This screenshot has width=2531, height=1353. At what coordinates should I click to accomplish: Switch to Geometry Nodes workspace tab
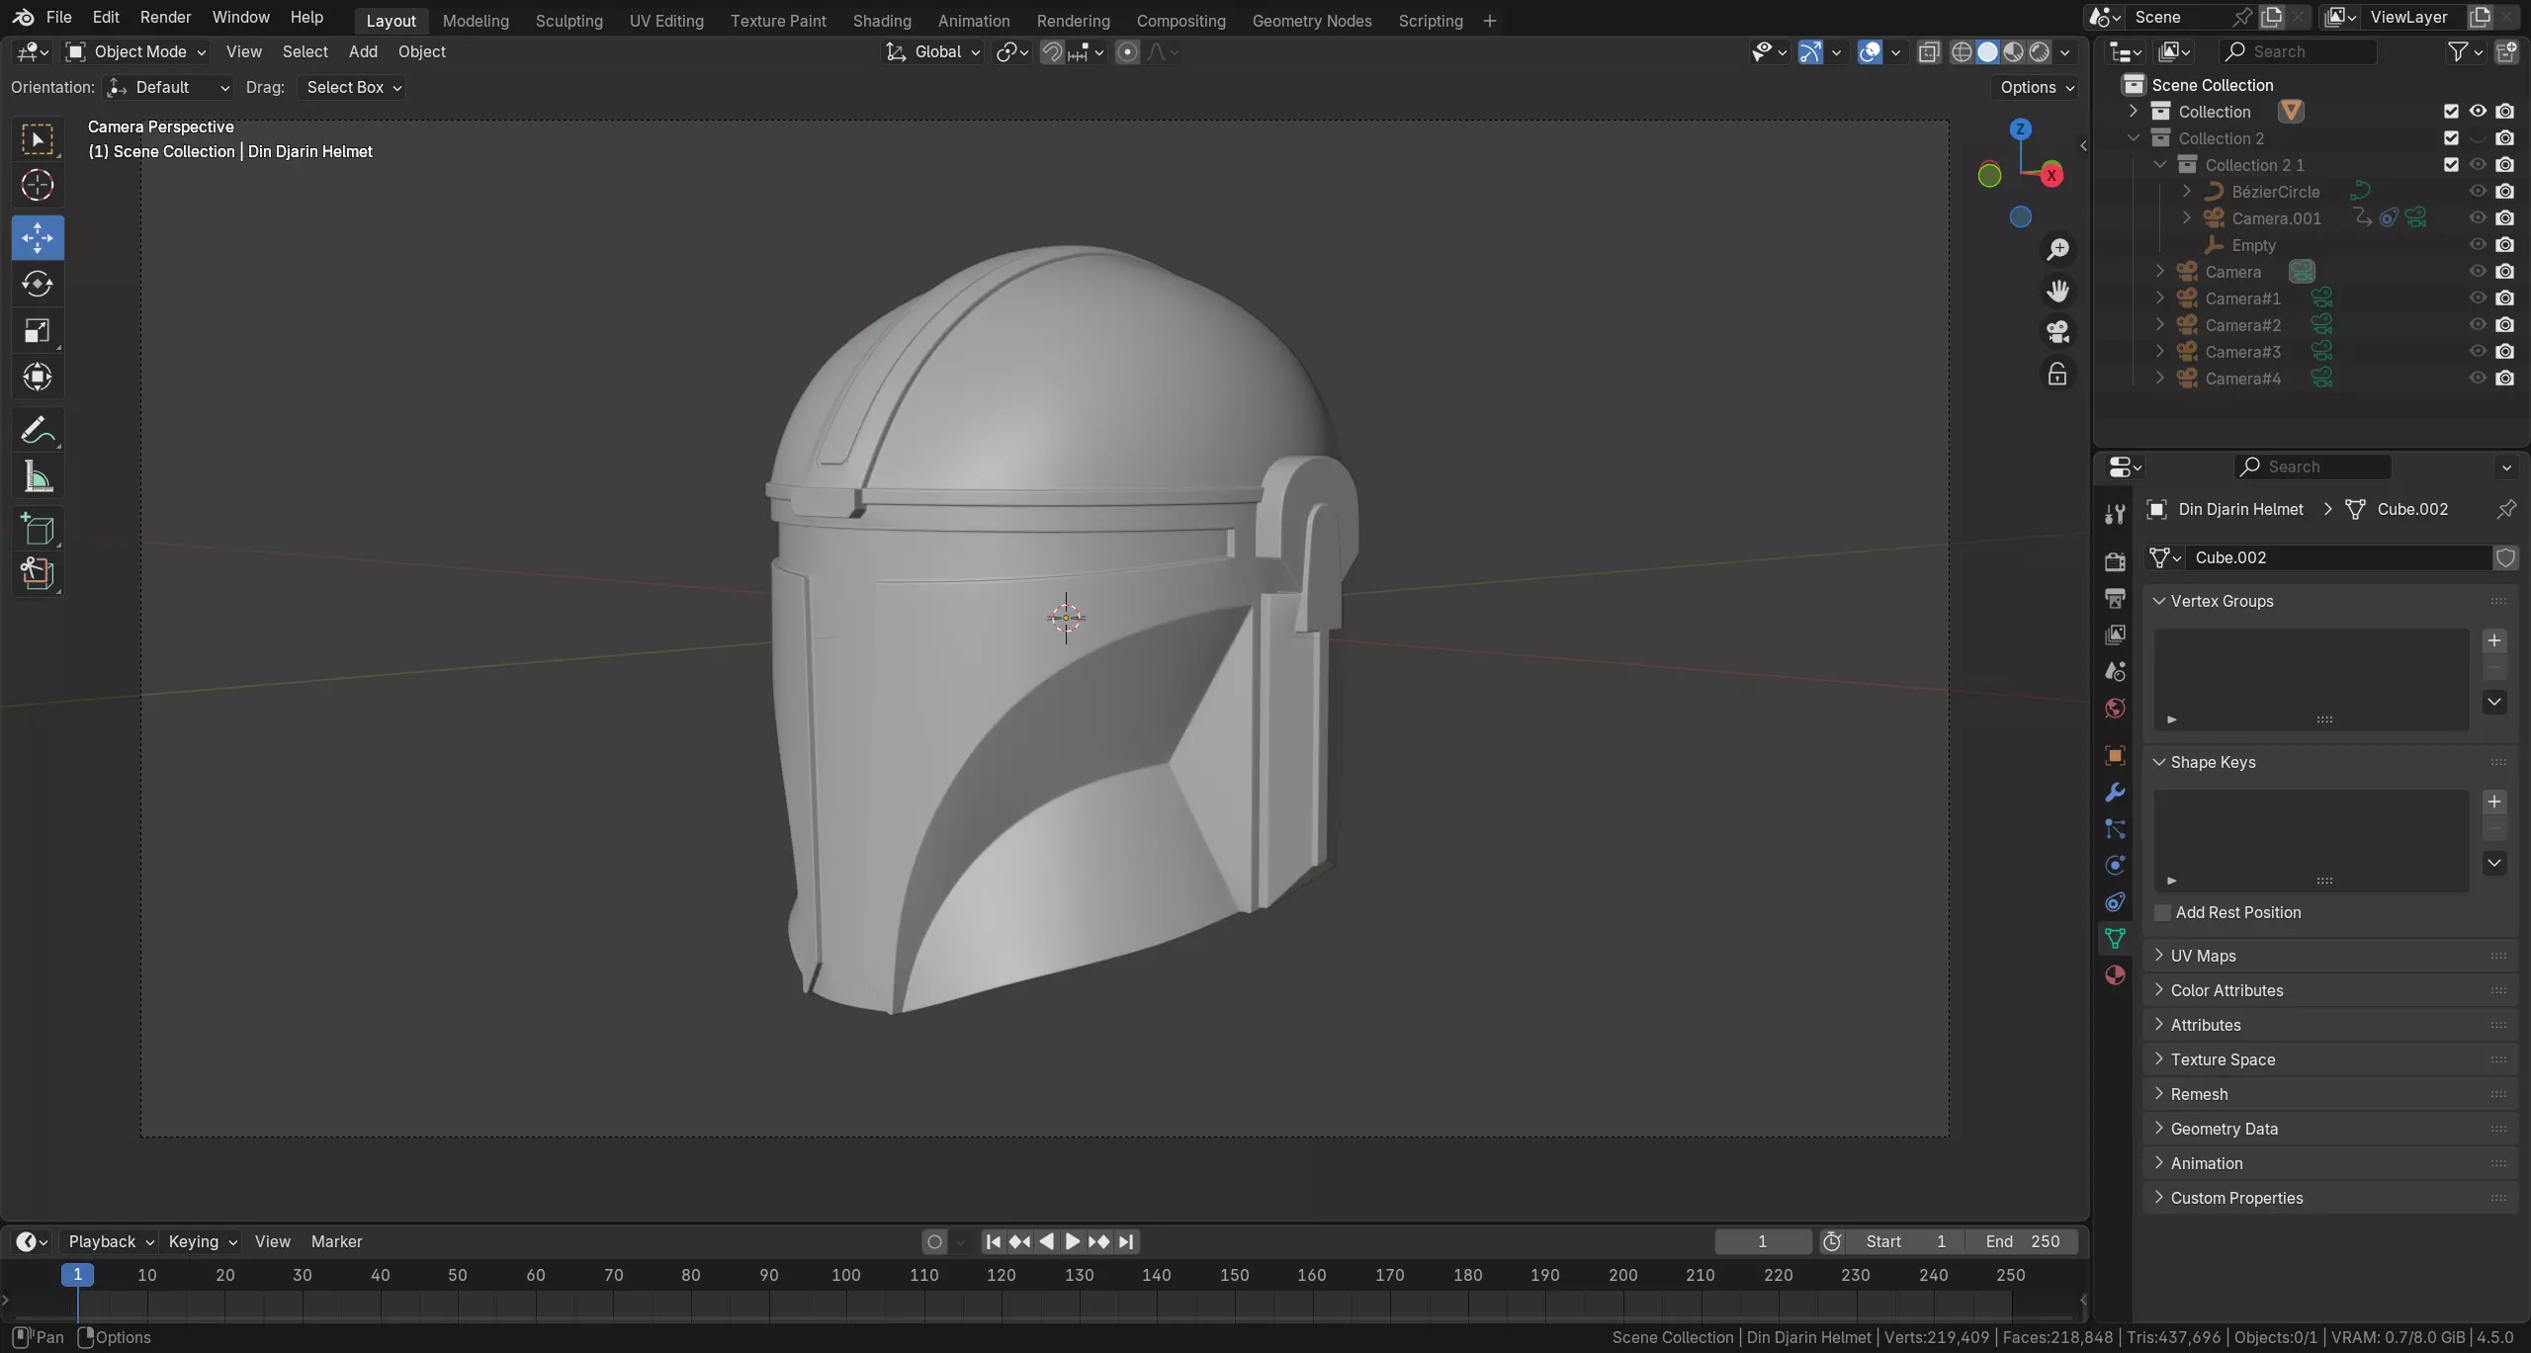(1311, 21)
